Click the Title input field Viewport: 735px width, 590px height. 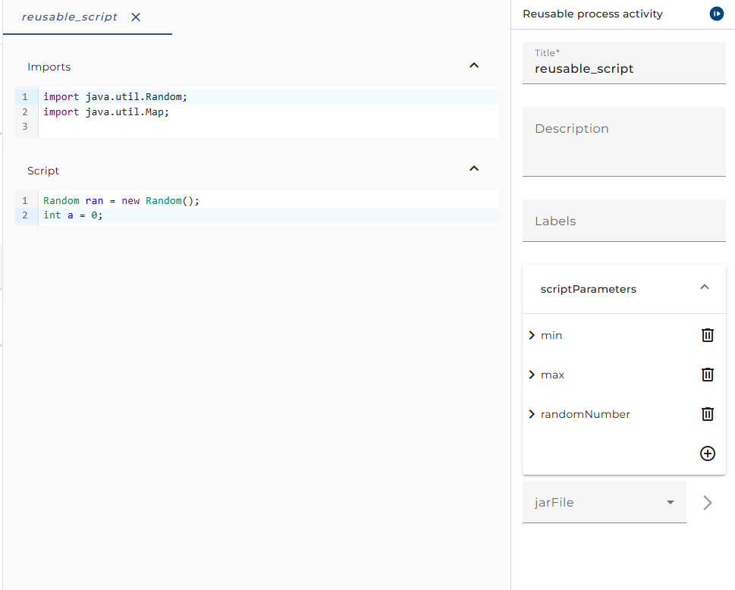pyautogui.click(x=624, y=63)
